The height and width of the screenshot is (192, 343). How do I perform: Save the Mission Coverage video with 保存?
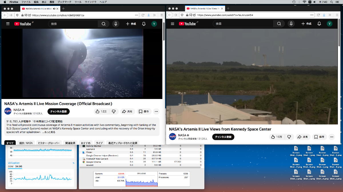[x=144, y=112]
